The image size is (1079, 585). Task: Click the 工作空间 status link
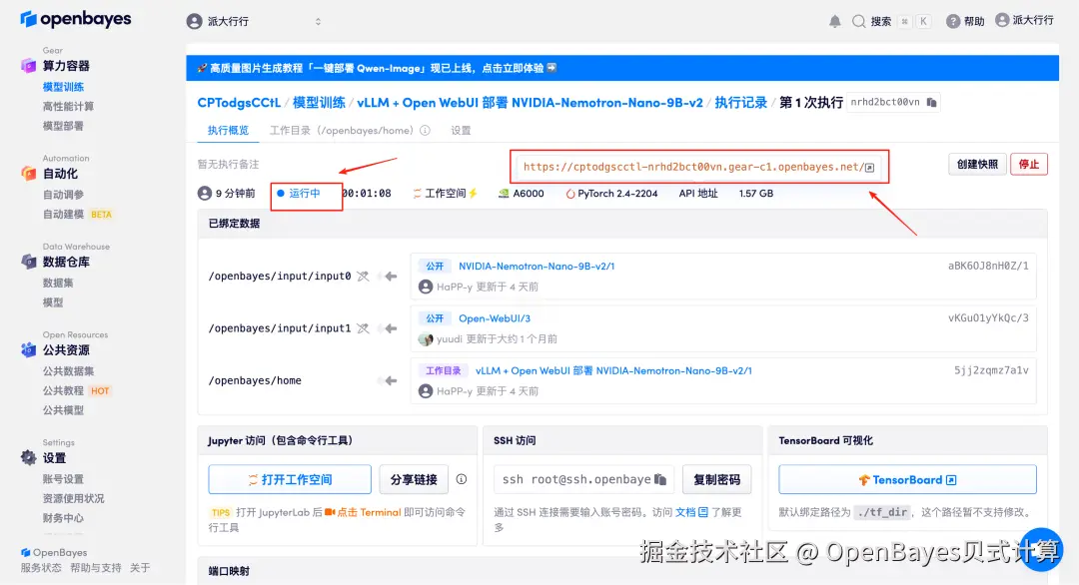445,194
